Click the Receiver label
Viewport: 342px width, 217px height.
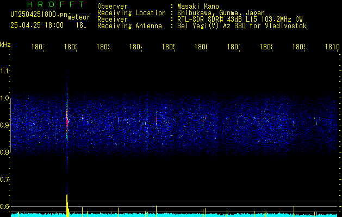pyautogui.click(x=113, y=20)
